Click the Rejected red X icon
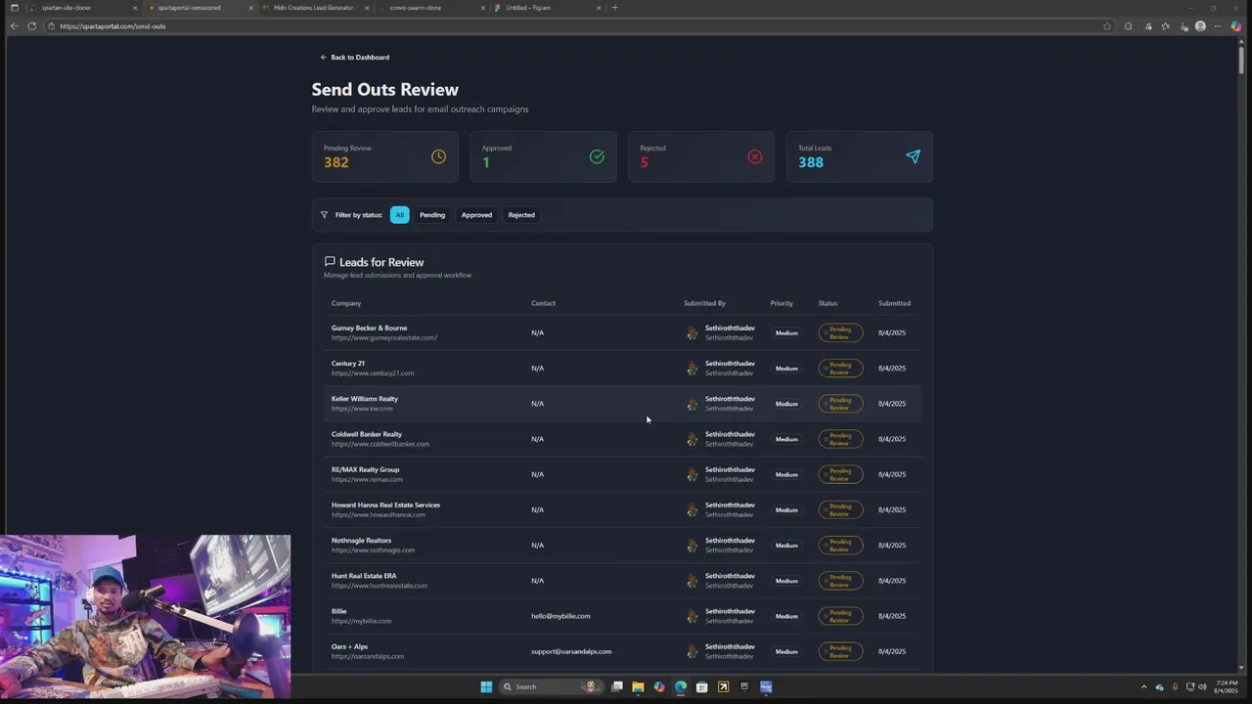1252x704 pixels. (x=755, y=156)
